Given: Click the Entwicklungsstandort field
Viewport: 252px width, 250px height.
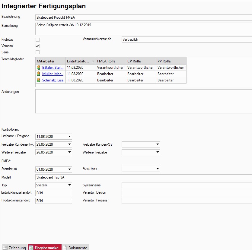Looking at the screenshot, I should pyautogui.click(x=54, y=193).
